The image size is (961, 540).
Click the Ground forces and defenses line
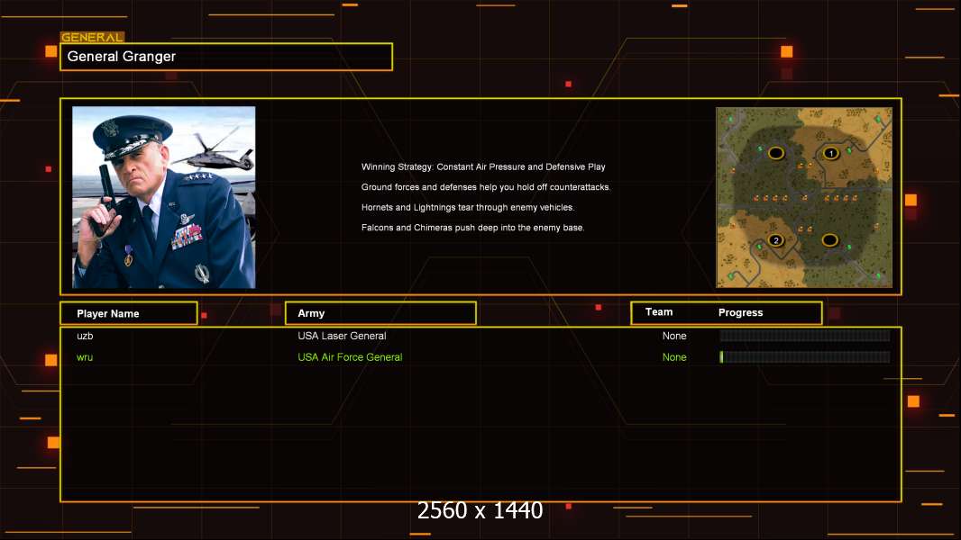click(486, 187)
